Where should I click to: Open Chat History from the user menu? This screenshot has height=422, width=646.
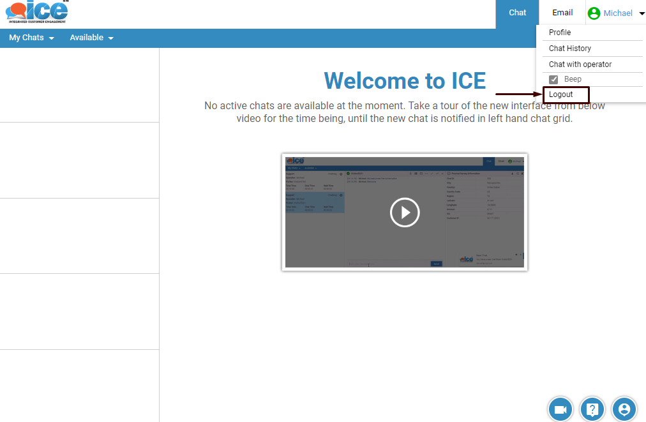click(569, 49)
